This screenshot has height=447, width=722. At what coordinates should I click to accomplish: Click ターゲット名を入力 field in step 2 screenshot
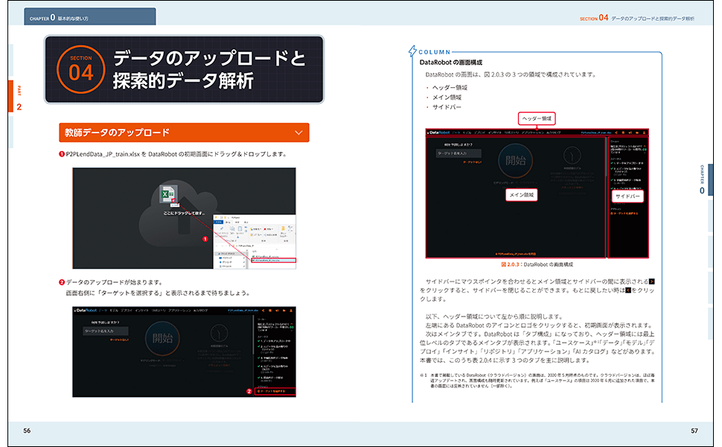point(106,331)
